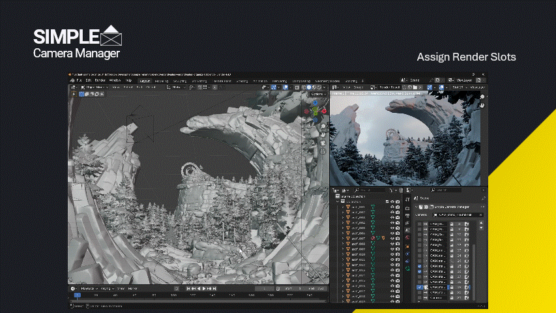Viewport: 556px width, 313px height.
Task: Play animation in timeline
Action: pyautogui.click(x=204, y=289)
